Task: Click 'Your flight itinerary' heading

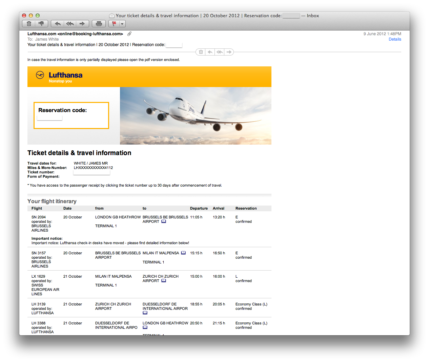Action: pyautogui.click(x=52, y=201)
